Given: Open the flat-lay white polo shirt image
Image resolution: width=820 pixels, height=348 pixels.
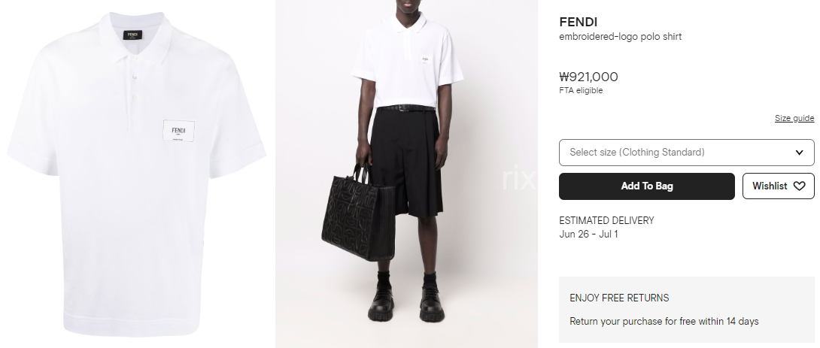Looking at the screenshot, I should pos(136,174).
